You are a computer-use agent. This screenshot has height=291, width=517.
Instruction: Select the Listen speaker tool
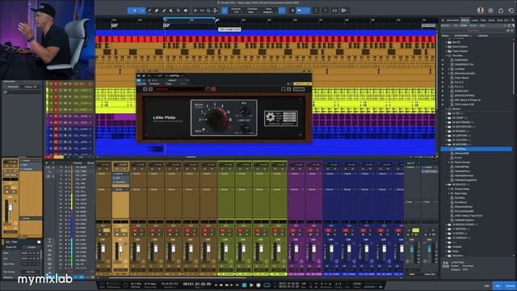coord(186,11)
